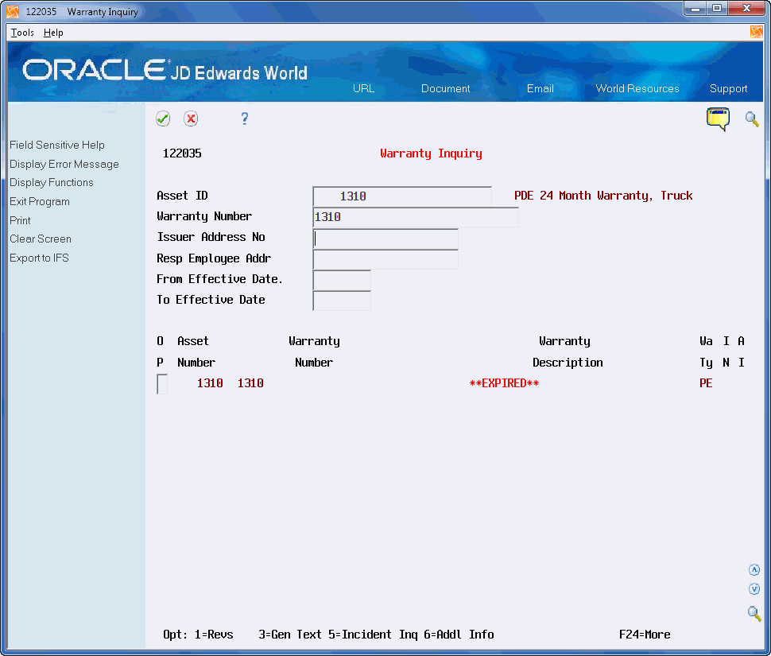The height and width of the screenshot is (656, 771).
Task: Focus the Issuer Address No field
Action: click(385, 239)
